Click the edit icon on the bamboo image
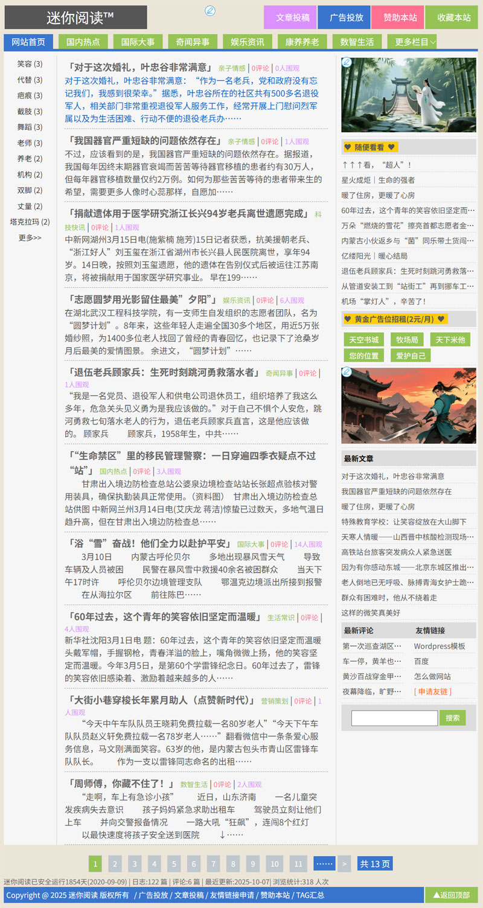This screenshot has height=908, width=483. (x=347, y=62)
